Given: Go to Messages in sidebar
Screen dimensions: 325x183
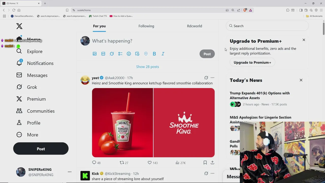Looking at the screenshot, I should (32, 75).
